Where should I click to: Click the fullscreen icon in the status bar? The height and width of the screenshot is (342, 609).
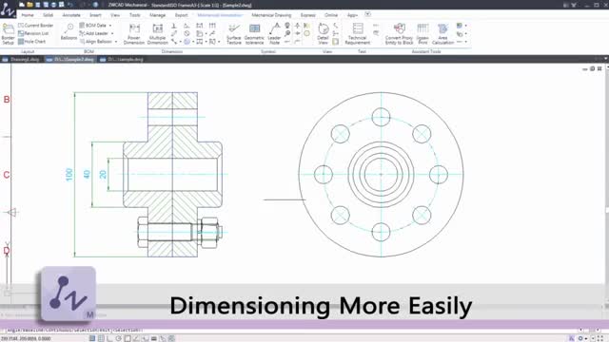(x=600, y=338)
